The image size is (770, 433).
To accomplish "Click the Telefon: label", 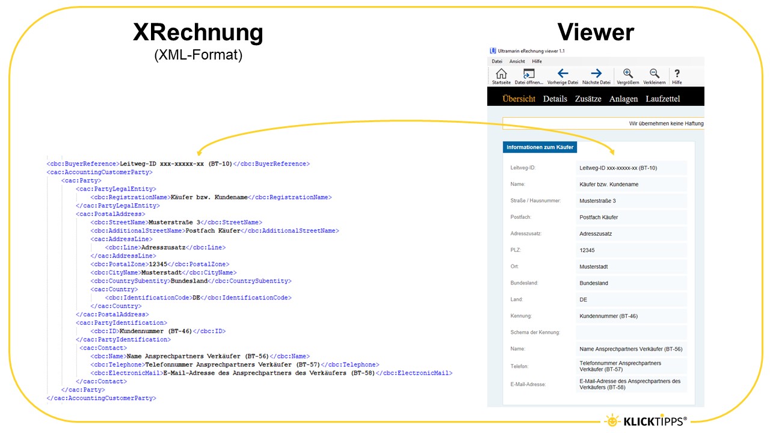I will pos(519,366).
